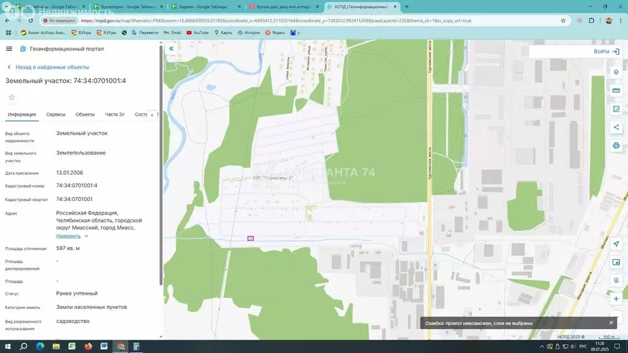The width and height of the screenshot is (628, 353).
Task: Open the Chrome profile avatar
Action: [x=609, y=21]
